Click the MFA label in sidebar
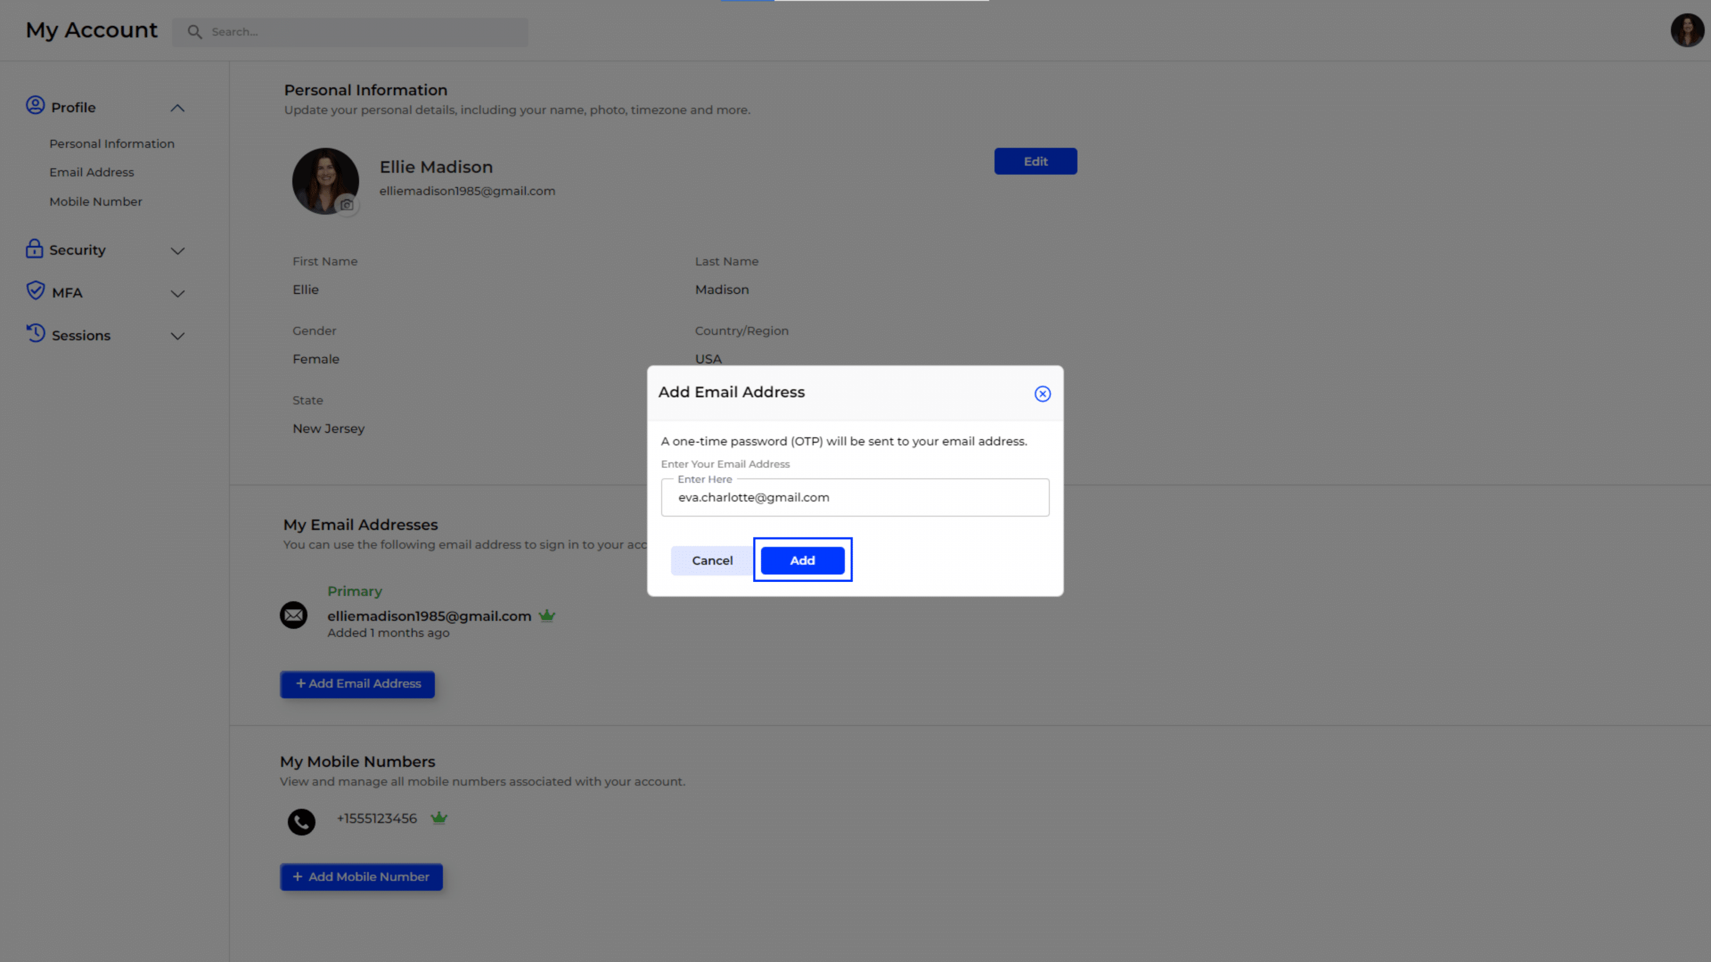This screenshot has height=962, width=1711. (67, 293)
